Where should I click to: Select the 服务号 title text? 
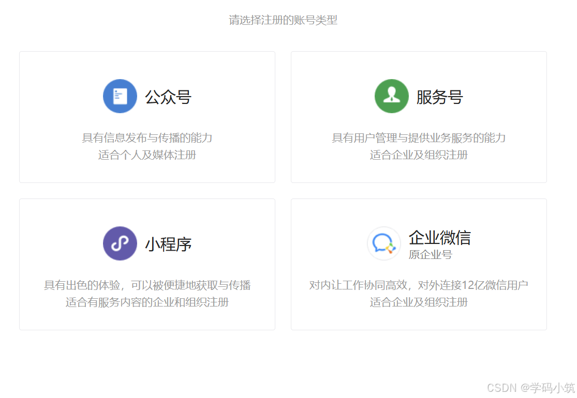coord(440,97)
